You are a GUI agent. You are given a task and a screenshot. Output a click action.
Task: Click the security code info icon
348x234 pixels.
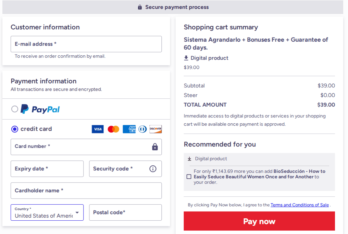point(153,169)
